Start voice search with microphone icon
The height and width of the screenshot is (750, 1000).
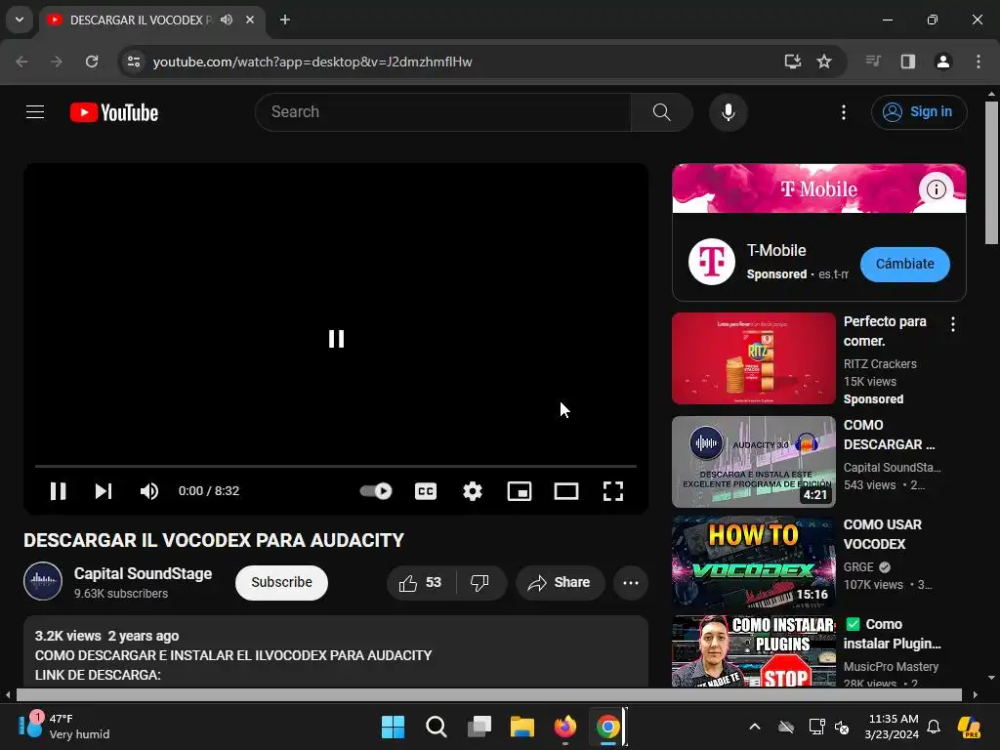coord(728,112)
